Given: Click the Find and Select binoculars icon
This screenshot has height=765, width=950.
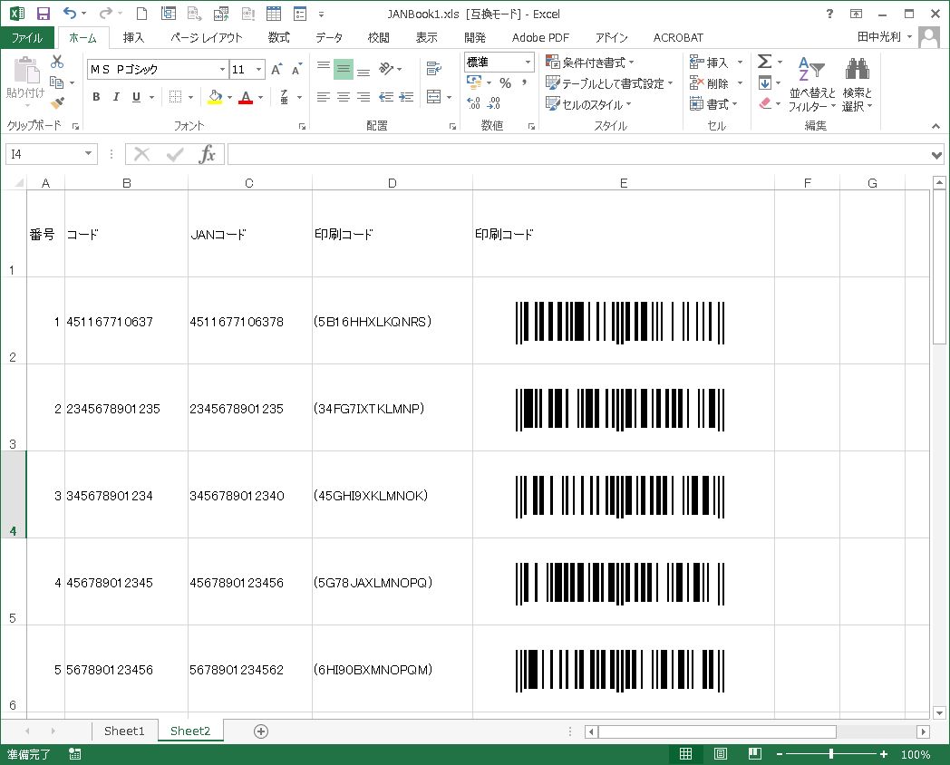Looking at the screenshot, I should tap(858, 69).
